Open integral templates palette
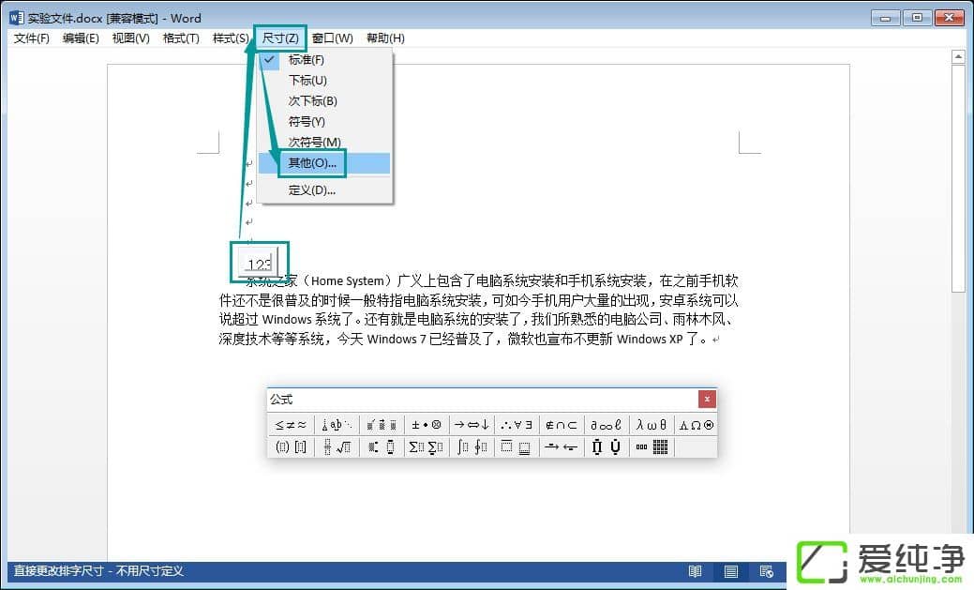Image resolution: width=974 pixels, height=590 pixels. (472, 447)
